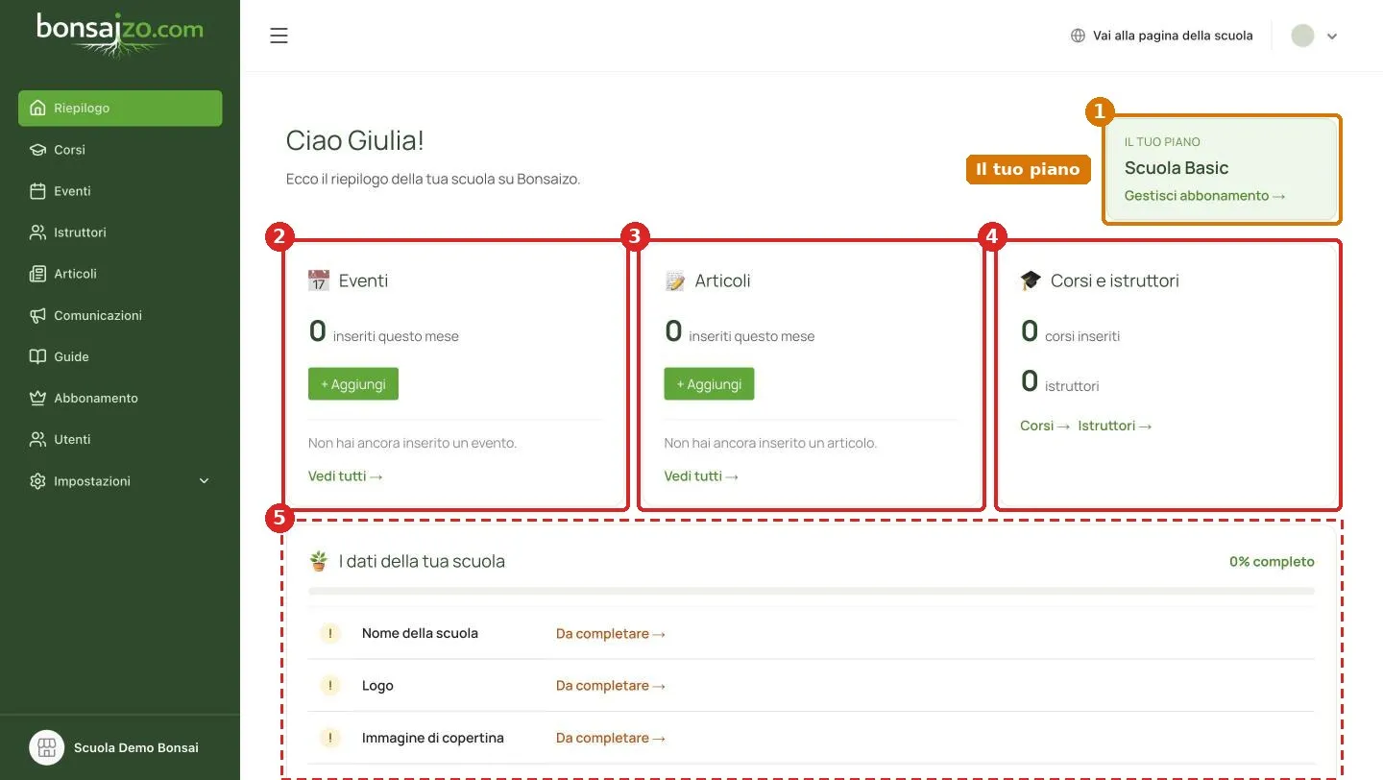Click Da completare next to Logo
The height and width of the screenshot is (780, 1383).
(x=611, y=686)
